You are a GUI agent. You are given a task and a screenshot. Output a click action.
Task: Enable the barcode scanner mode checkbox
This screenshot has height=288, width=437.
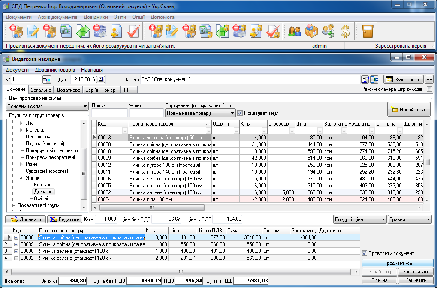(429, 89)
